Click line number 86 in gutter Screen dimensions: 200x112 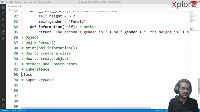click(16, 37)
